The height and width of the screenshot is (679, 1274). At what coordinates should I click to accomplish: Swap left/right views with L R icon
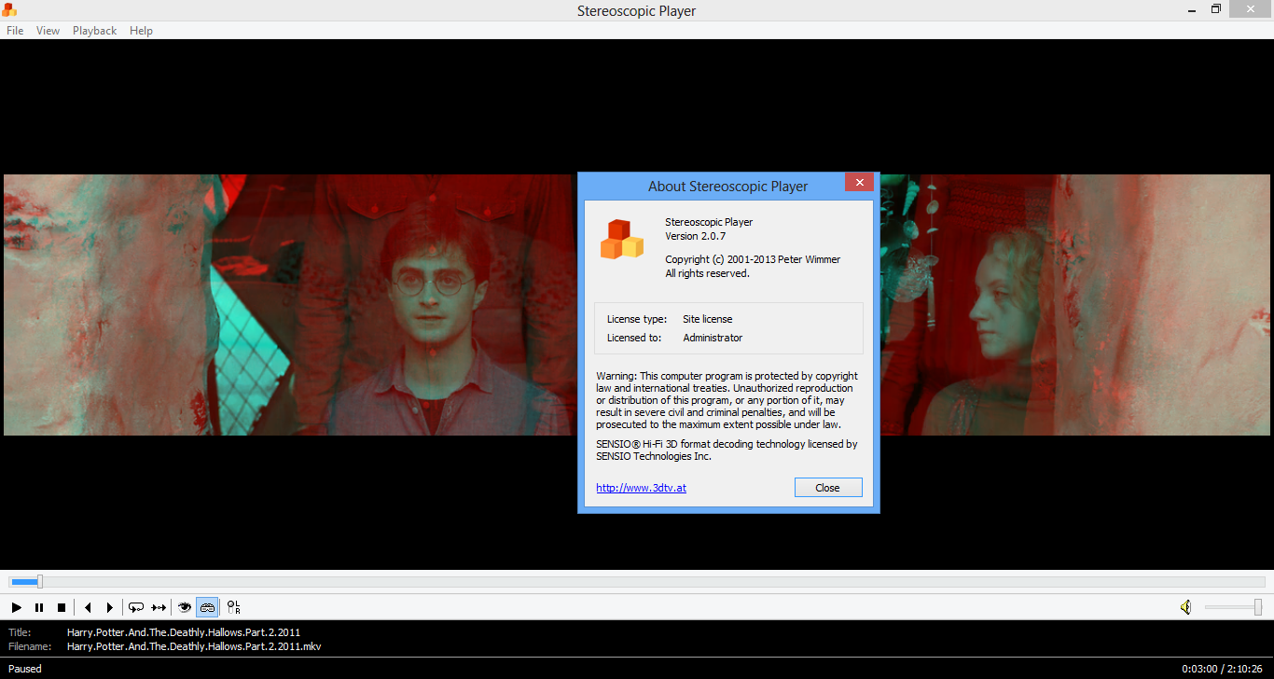coord(233,607)
